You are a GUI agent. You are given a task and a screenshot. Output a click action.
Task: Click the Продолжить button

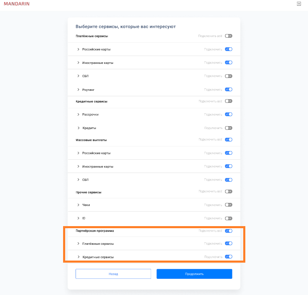[194, 274]
